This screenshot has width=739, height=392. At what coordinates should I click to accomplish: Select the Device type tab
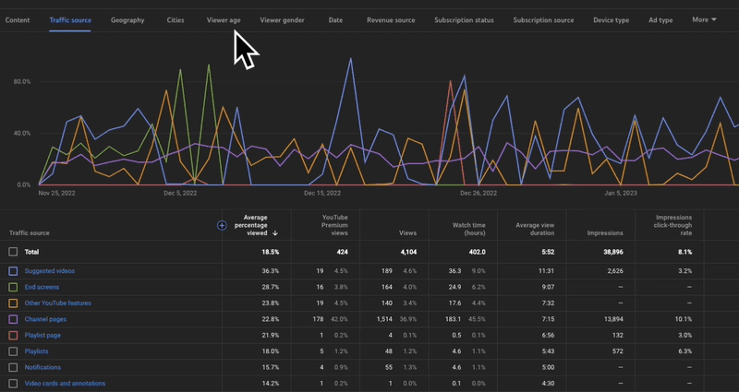click(611, 19)
